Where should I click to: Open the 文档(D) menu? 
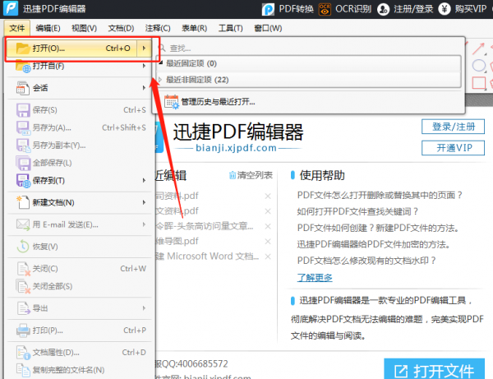click(x=121, y=28)
